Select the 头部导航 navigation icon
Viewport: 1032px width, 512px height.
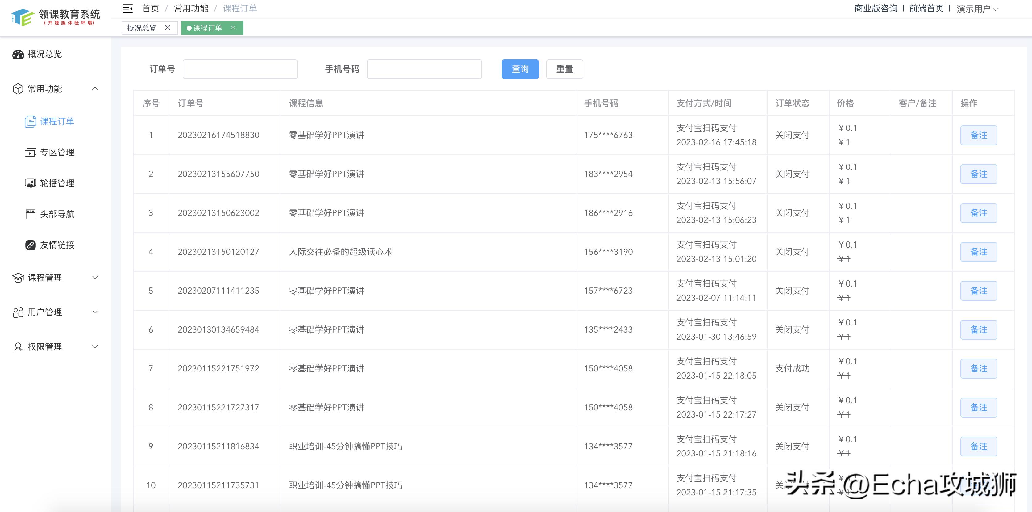click(31, 214)
